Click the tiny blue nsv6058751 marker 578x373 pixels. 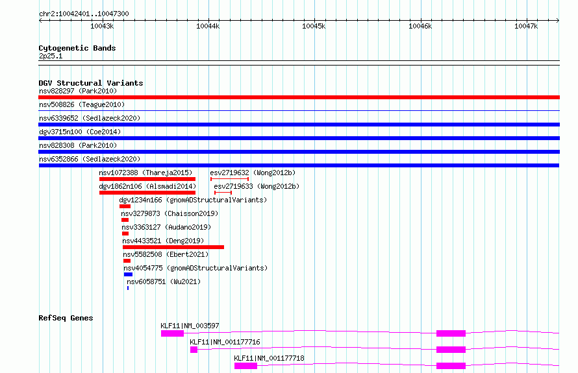coord(128,288)
